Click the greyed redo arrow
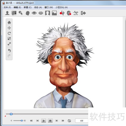 9,56
